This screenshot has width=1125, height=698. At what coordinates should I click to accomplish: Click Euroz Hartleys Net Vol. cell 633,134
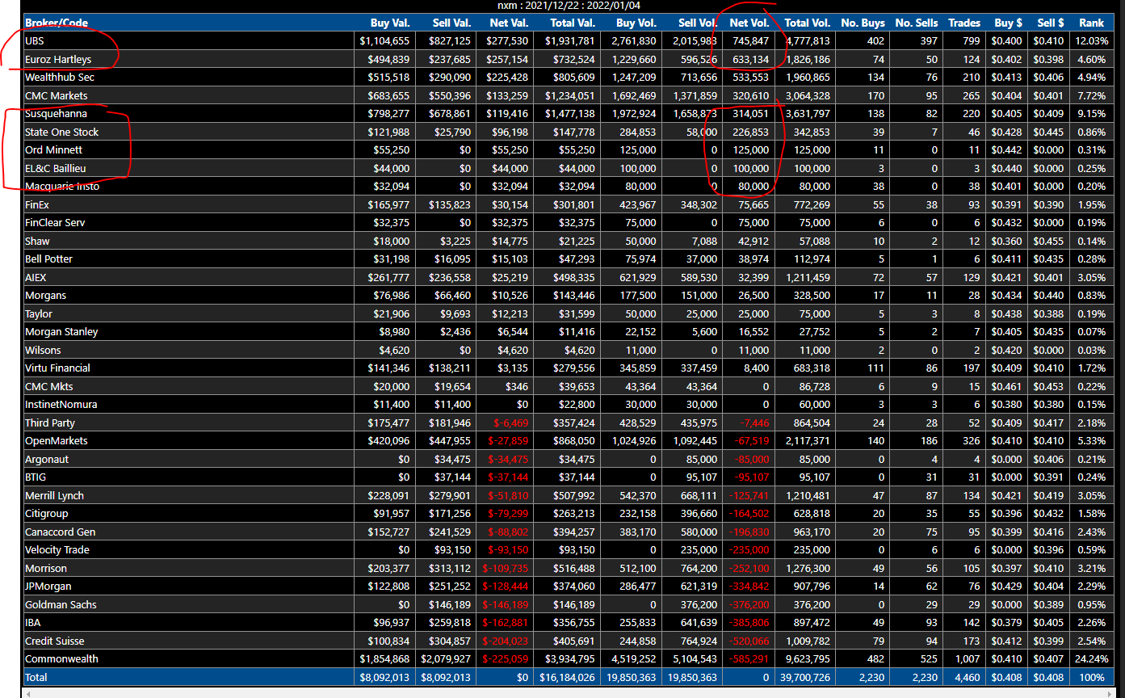pyautogui.click(x=750, y=59)
